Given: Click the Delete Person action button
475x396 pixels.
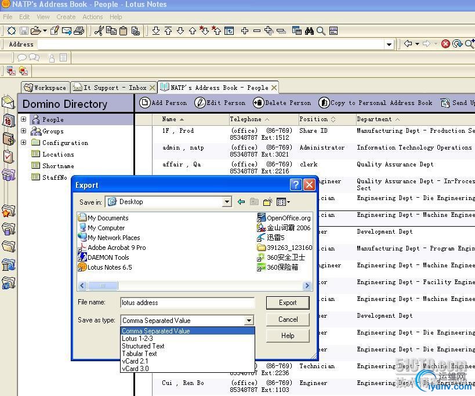Looking at the screenshot, I should (x=282, y=103).
